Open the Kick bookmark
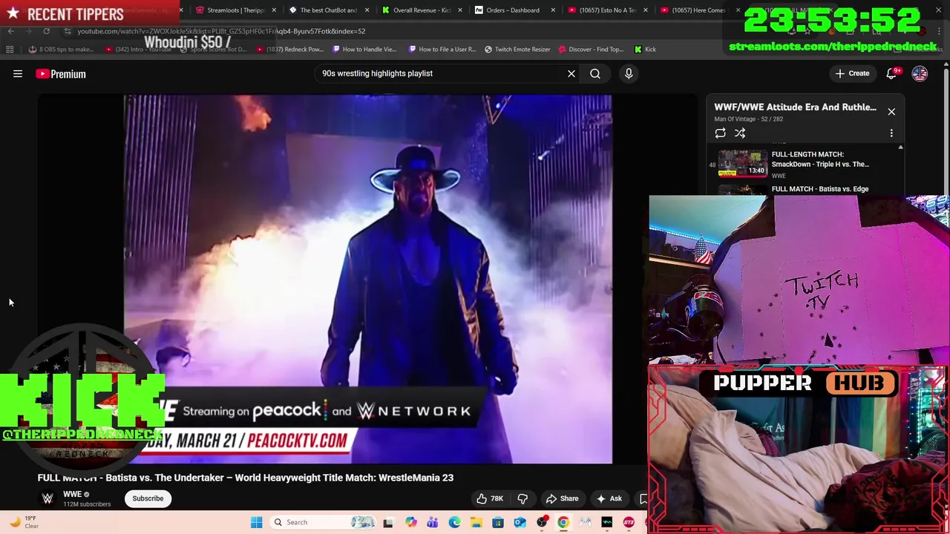Screen dimensions: 950x534 tap(645, 50)
